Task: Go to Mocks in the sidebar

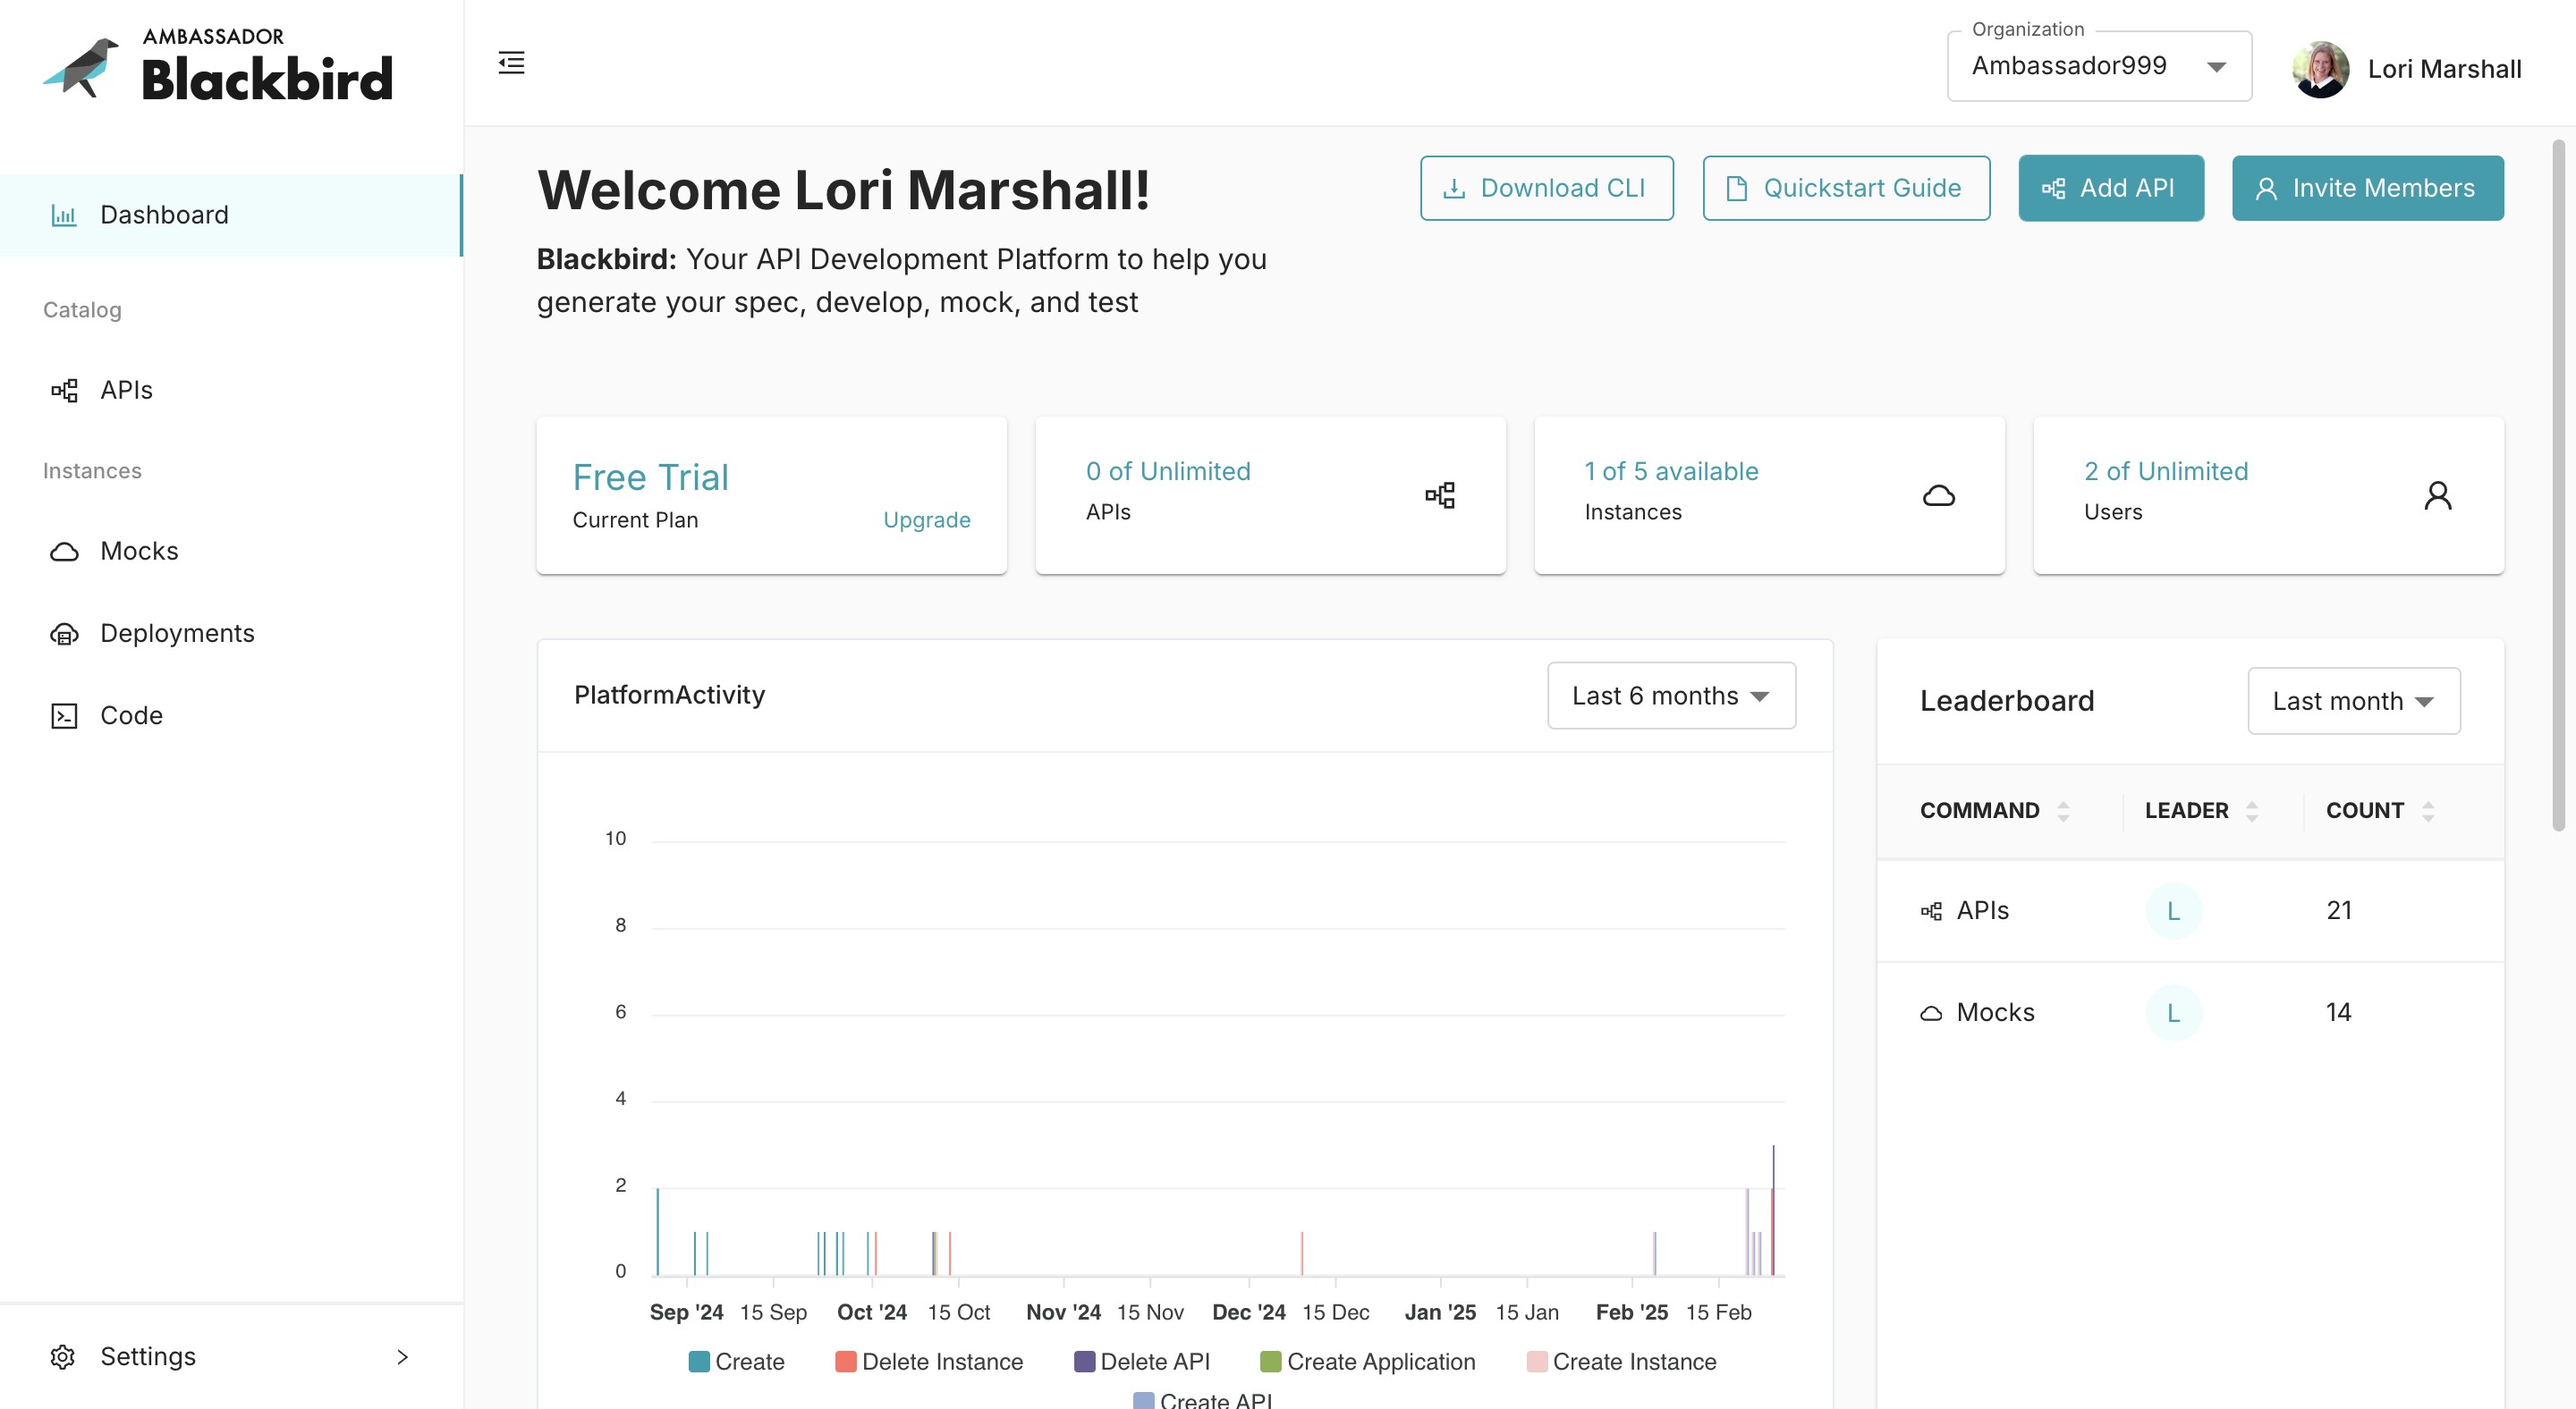Action: click(x=231, y=552)
